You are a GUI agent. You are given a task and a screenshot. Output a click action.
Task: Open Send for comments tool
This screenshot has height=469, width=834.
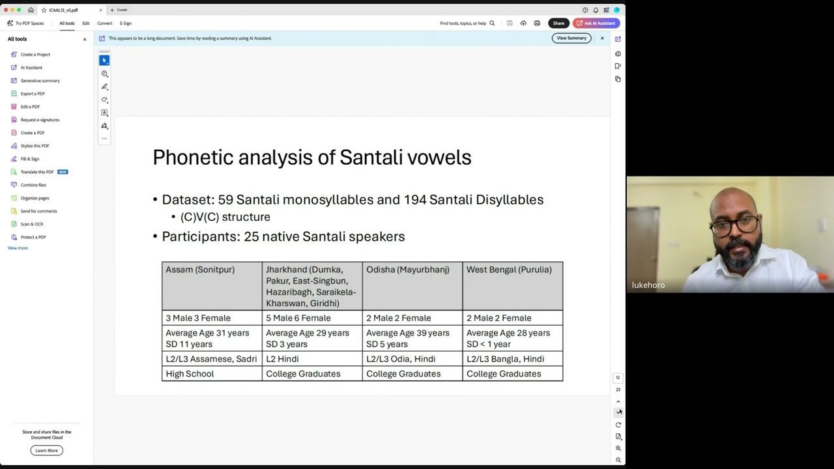pyautogui.click(x=38, y=210)
